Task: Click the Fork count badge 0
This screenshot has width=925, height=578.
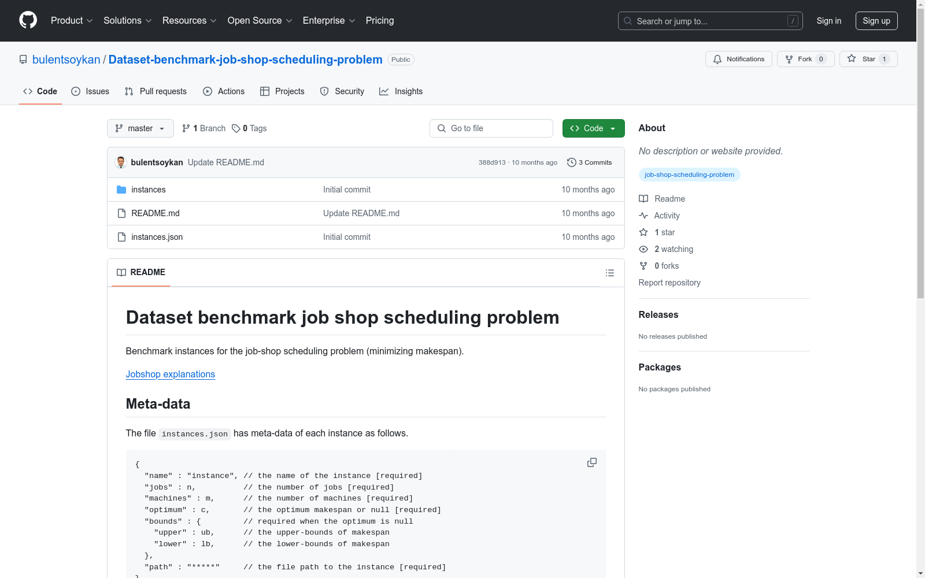Action: click(x=821, y=59)
